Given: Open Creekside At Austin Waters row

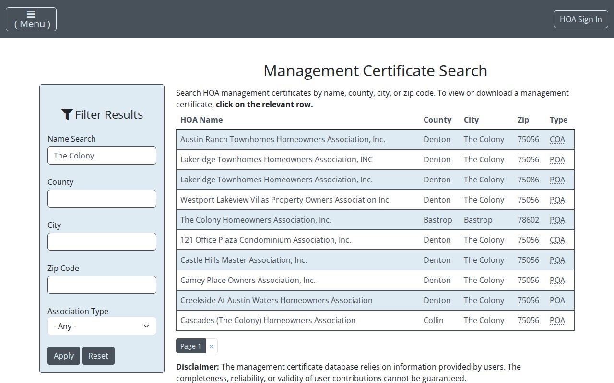Looking at the screenshot, I should tap(375, 300).
